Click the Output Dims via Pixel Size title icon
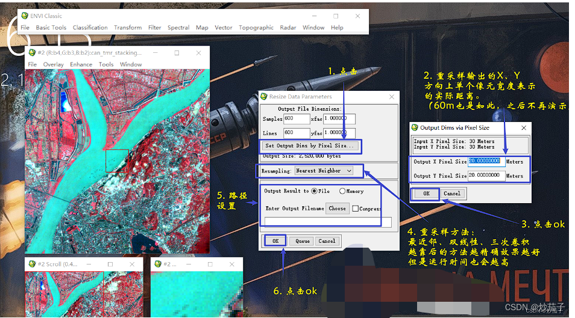 click(415, 127)
